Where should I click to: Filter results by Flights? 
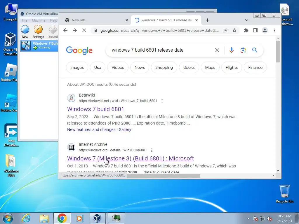point(232,67)
